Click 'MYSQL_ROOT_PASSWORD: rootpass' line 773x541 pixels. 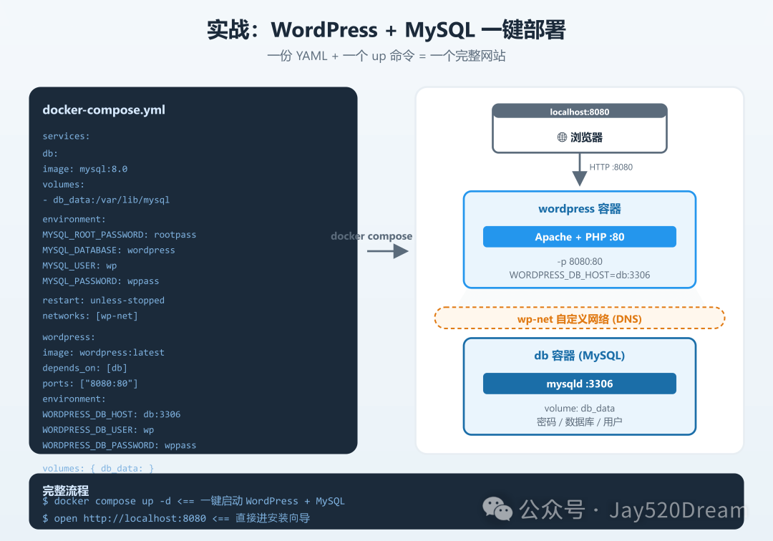coord(120,235)
